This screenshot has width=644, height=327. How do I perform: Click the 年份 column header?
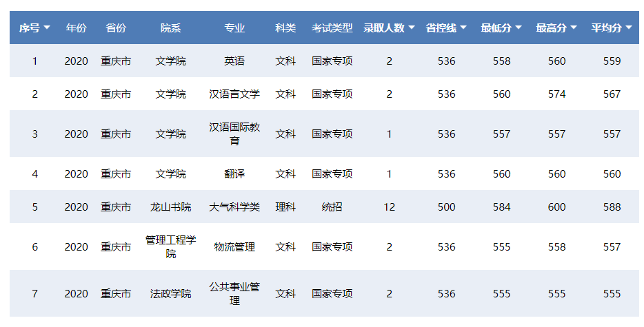coord(76,28)
